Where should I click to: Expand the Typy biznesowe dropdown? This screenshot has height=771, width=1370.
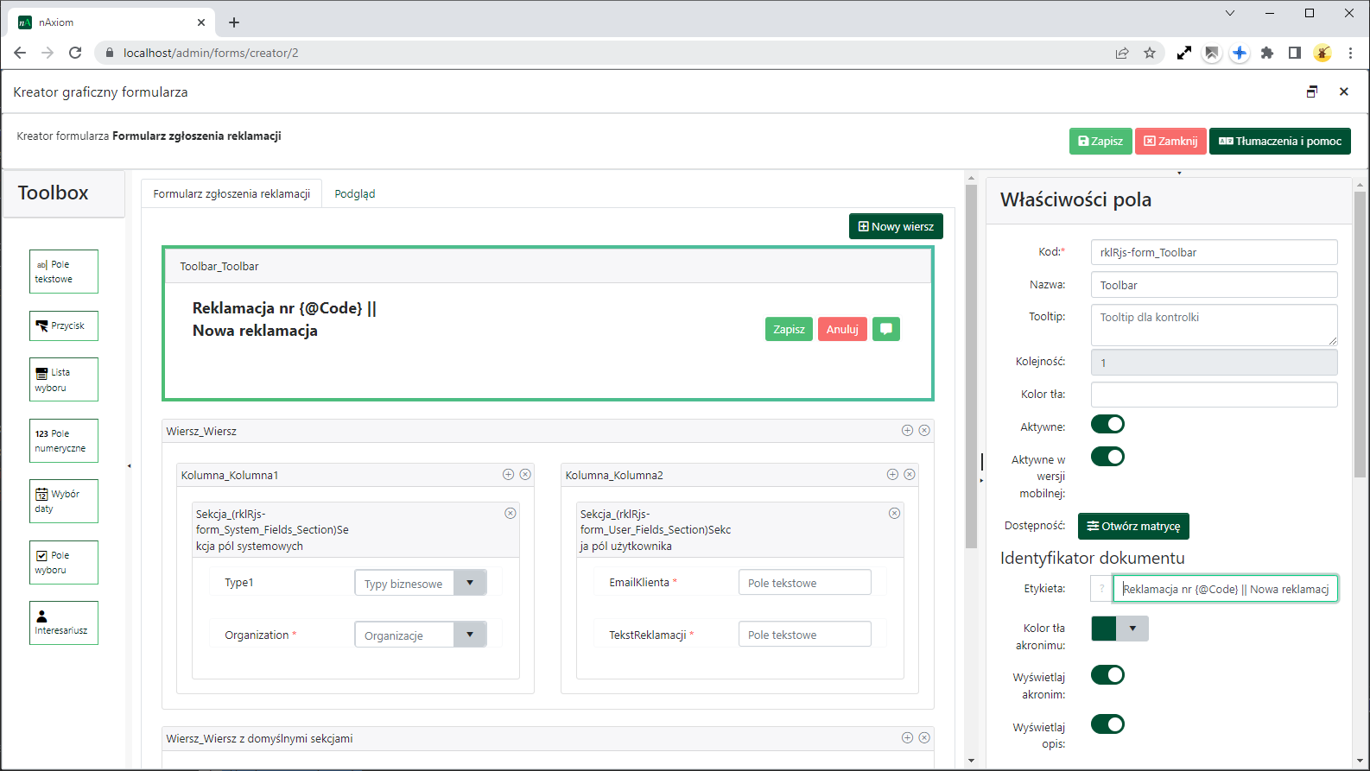point(470,584)
